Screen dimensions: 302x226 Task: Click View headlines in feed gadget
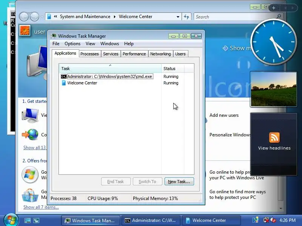click(274, 148)
